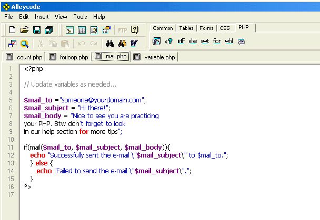The width and height of the screenshot is (320, 220).
Task: Click the close window icon with red x
Action: pyautogui.click(x=12, y=44)
